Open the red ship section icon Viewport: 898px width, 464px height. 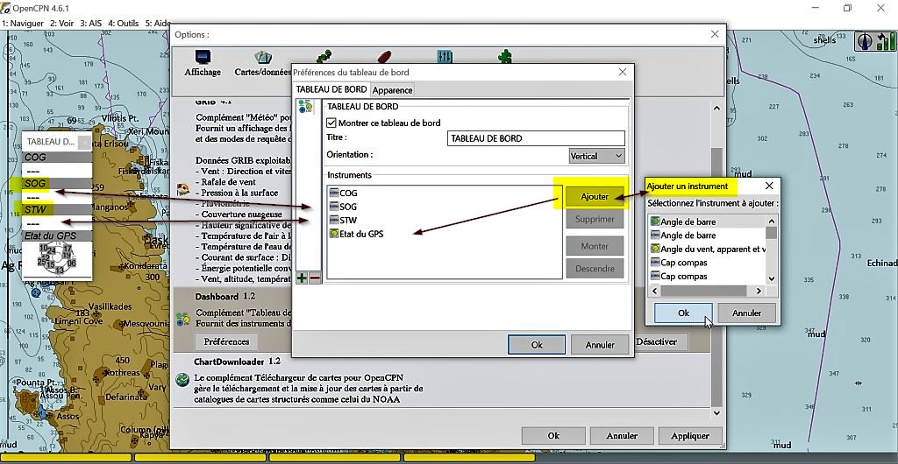click(x=384, y=56)
